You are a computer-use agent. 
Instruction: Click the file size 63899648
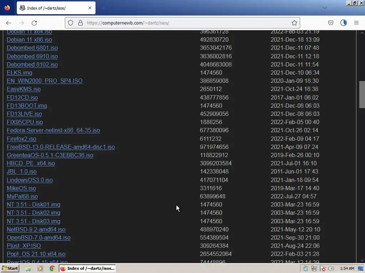tap(212, 196)
